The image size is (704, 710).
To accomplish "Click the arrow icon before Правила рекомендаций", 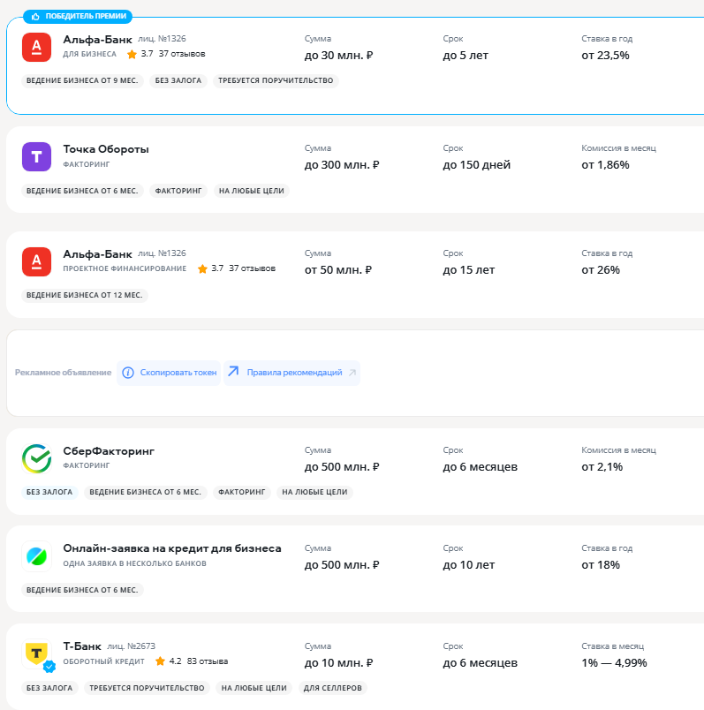I will [233, 373].
